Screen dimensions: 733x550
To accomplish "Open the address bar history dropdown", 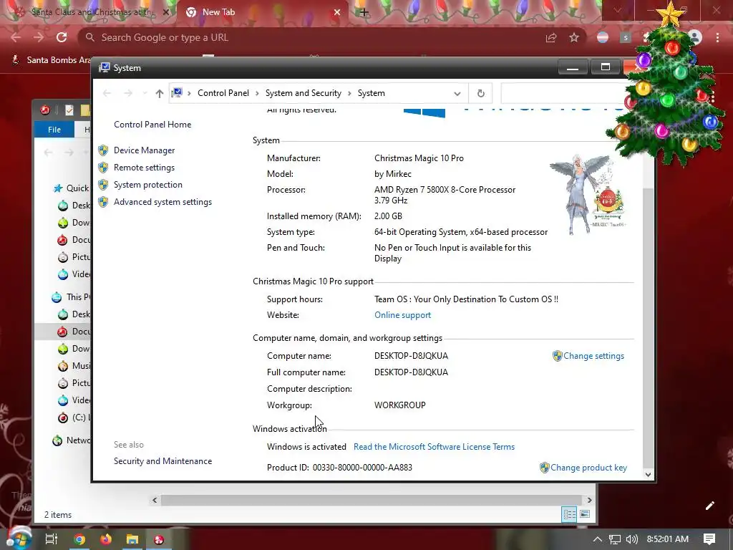I will (457, 94).
